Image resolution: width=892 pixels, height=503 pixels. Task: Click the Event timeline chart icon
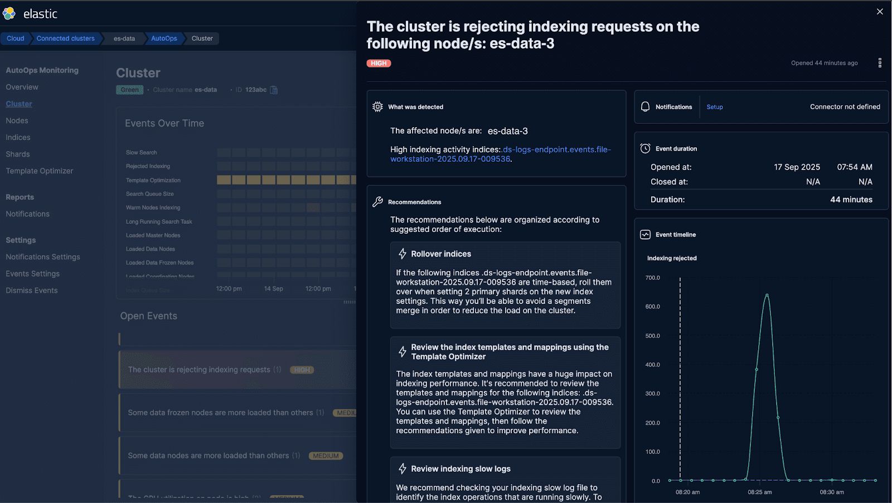[x=645, y=235]
